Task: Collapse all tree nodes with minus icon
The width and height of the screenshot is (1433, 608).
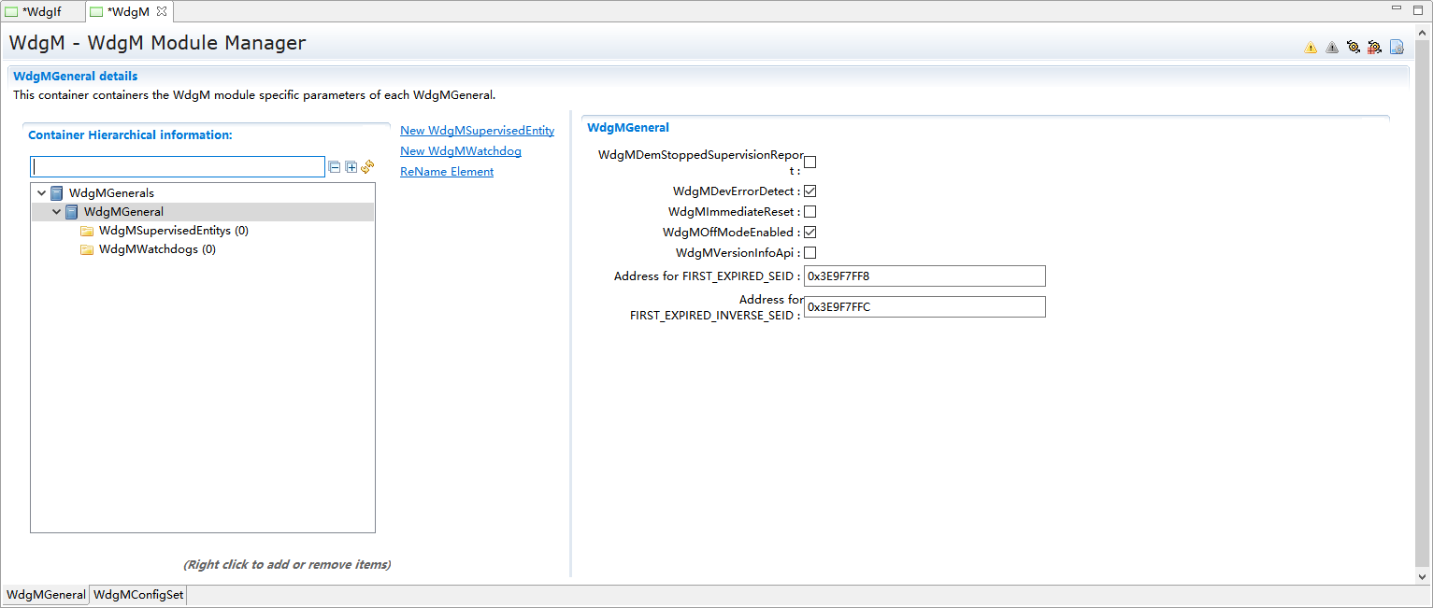Action: (335, 167)
